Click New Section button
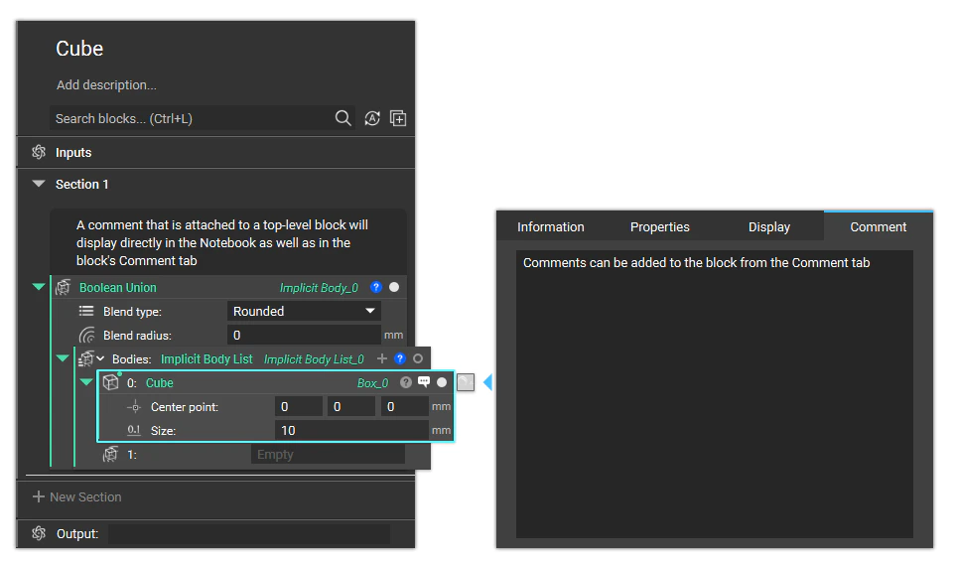This screenshot has height=563, width=956. pyautogui.click(x=76, y=497)
